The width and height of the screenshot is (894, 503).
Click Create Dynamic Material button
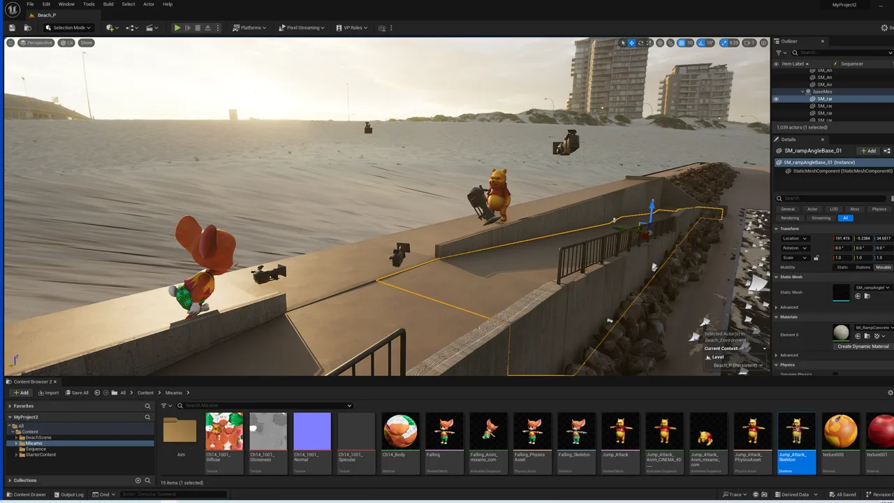[x=863, y=347]
